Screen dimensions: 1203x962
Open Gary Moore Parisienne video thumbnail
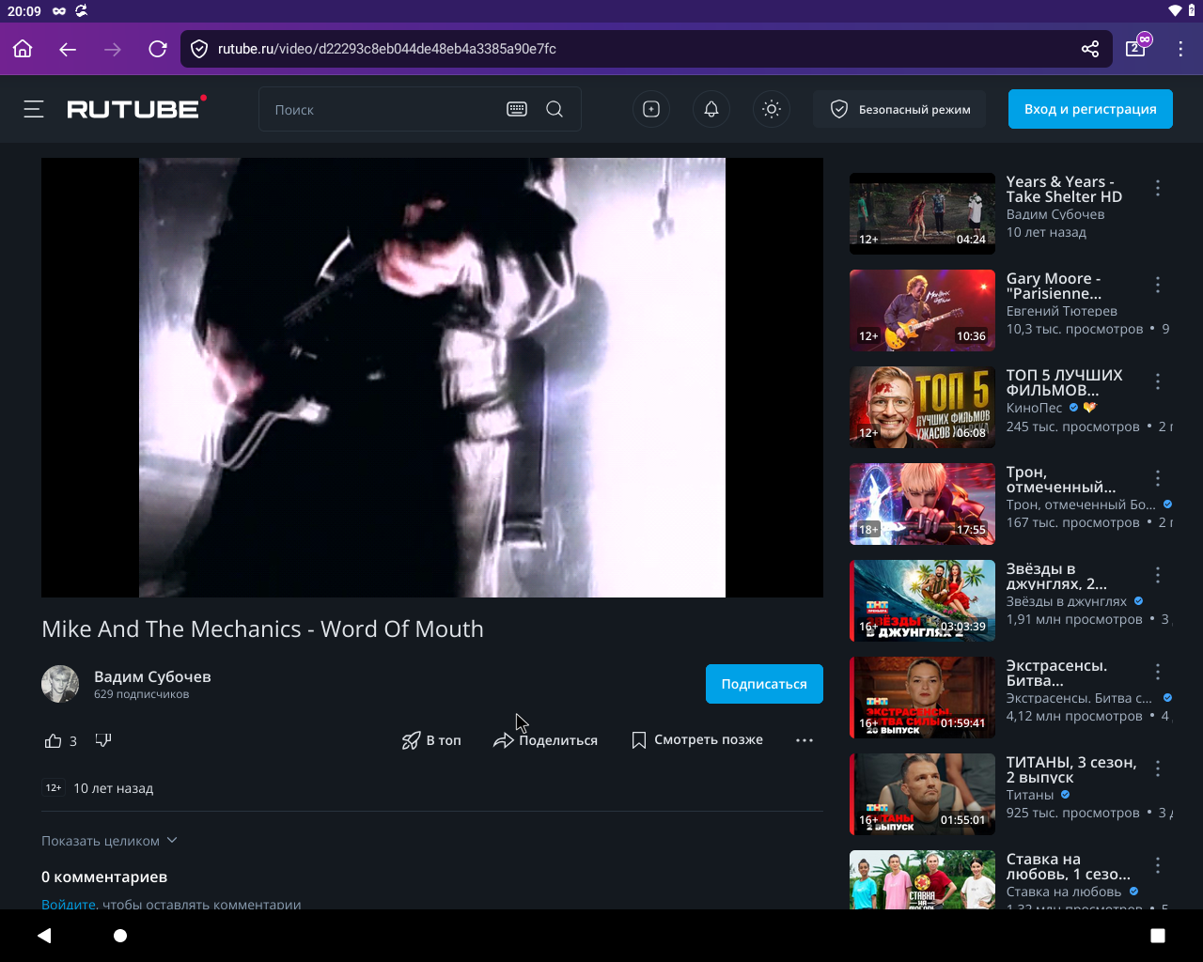[x=922, y=310]
